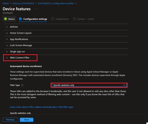
Task: Expand the Lock Screen Message section
Action: [66, 45]
